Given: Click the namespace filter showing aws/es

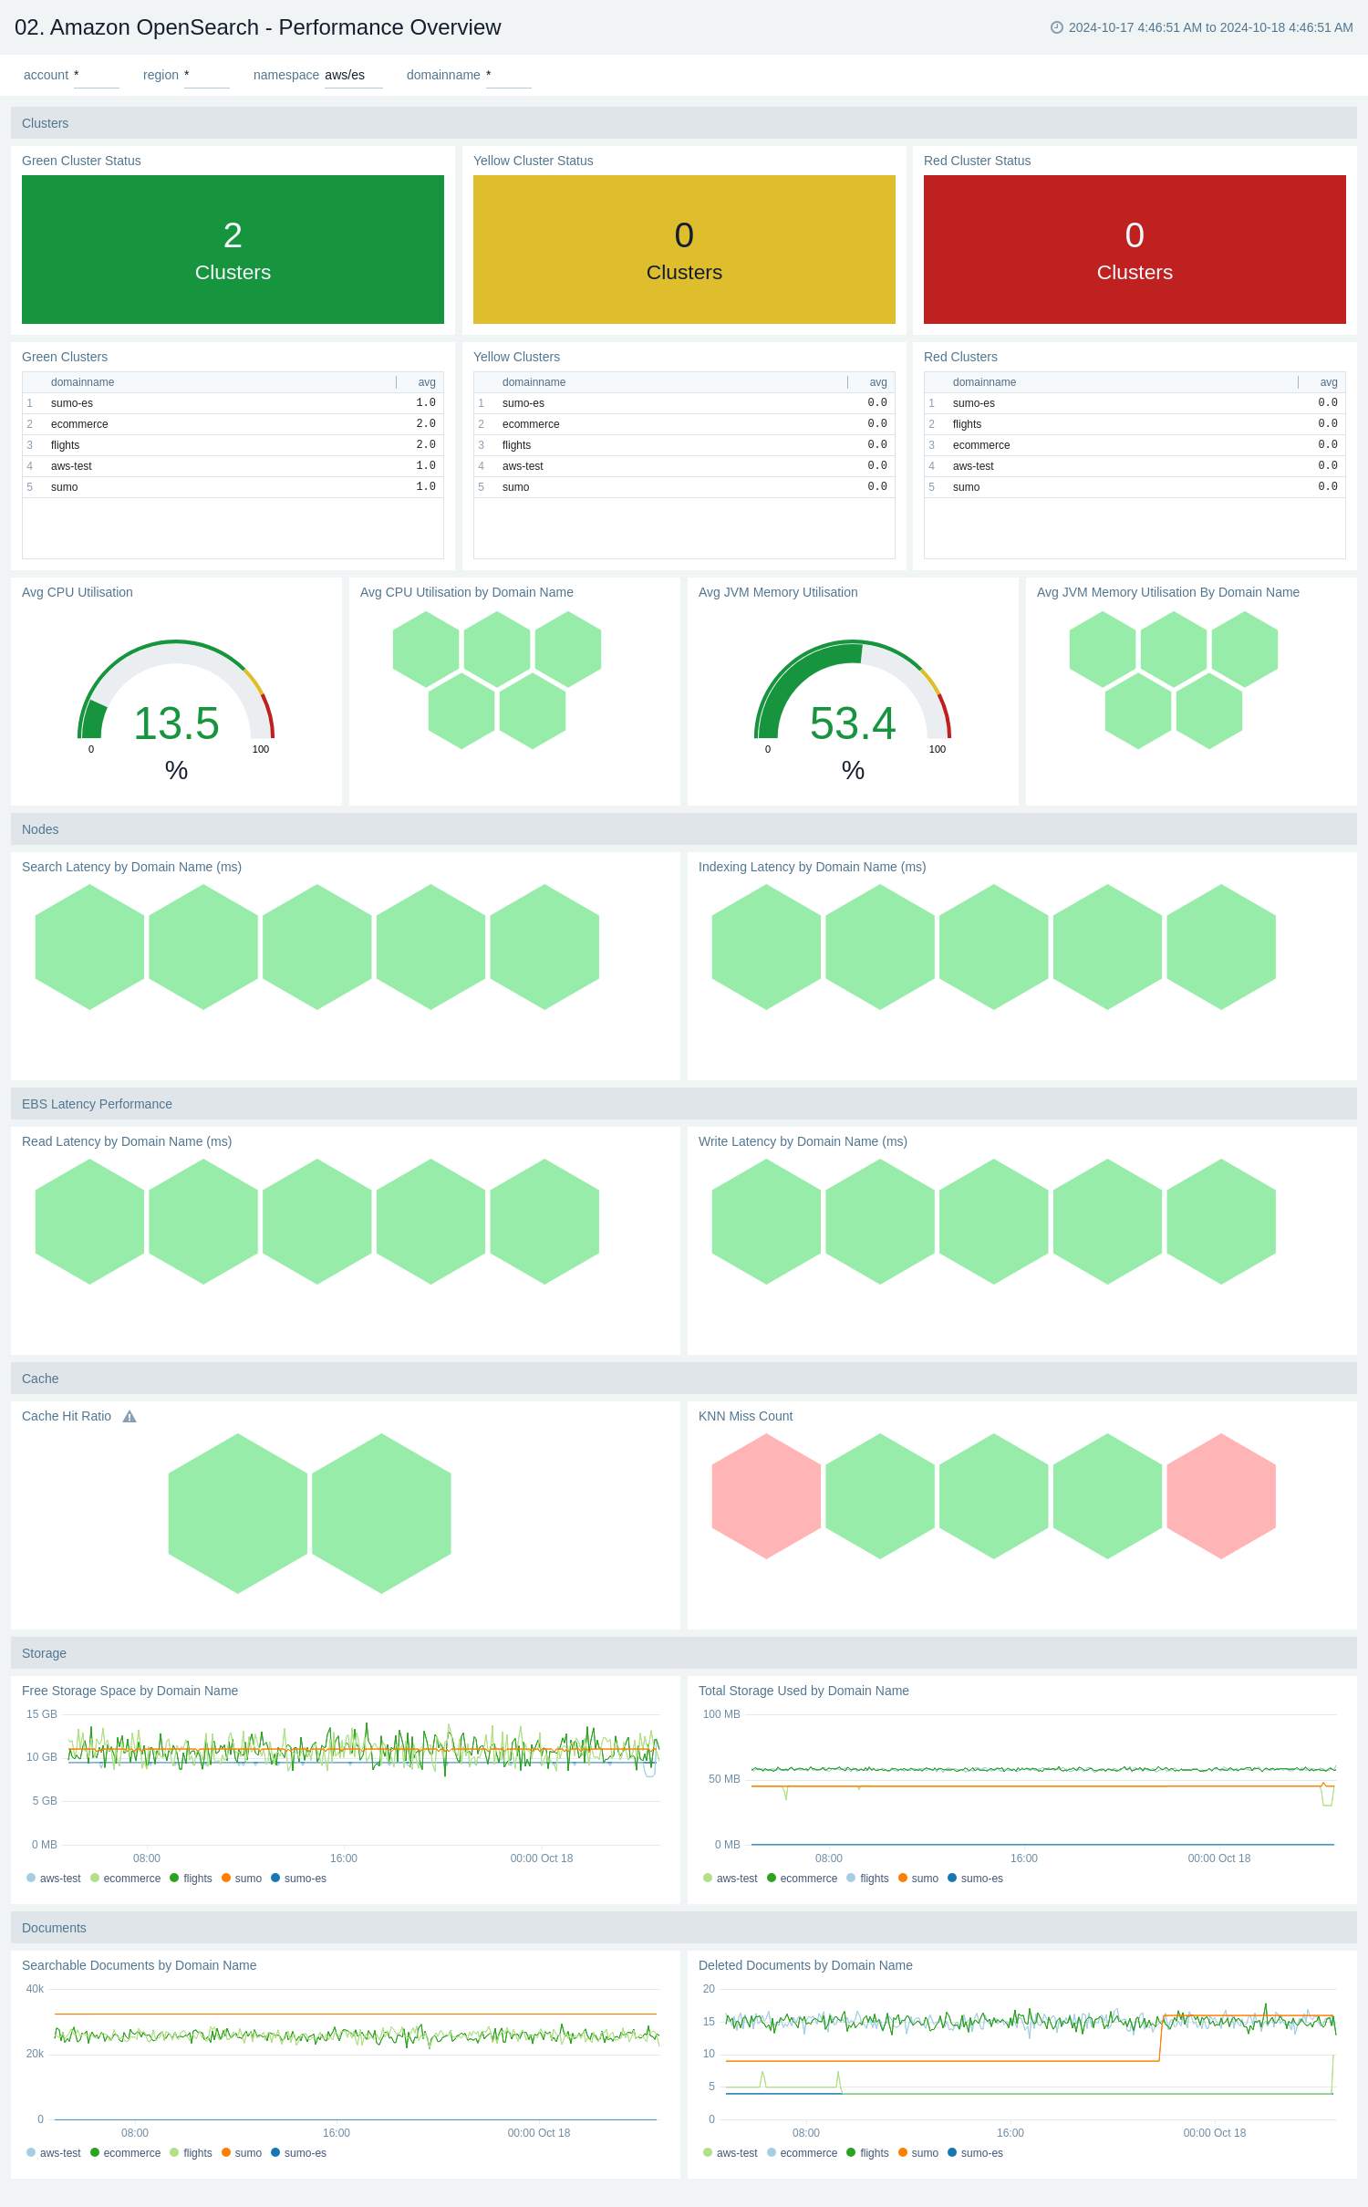Looking at the screenshot, I should (x=353, y=76).
